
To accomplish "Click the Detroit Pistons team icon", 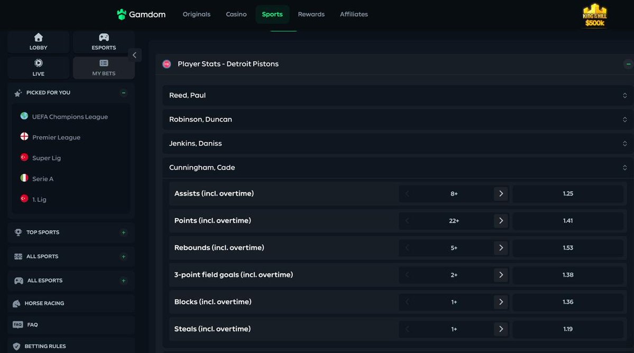I will [x=167, y=64].
